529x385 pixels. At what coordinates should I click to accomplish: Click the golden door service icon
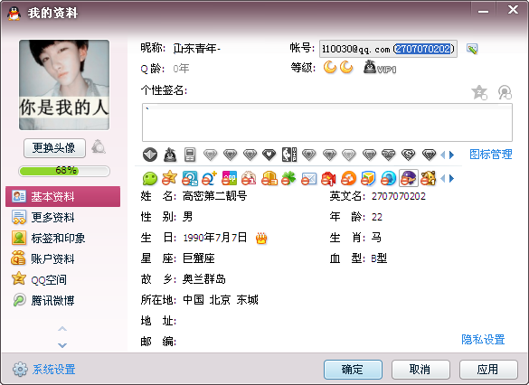(x=269, y=178)
